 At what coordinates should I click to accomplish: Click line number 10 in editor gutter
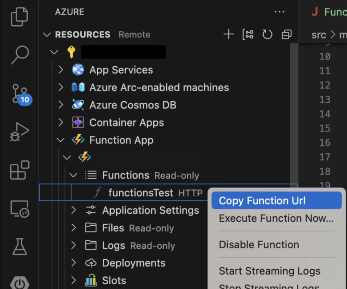coord(325,57)
